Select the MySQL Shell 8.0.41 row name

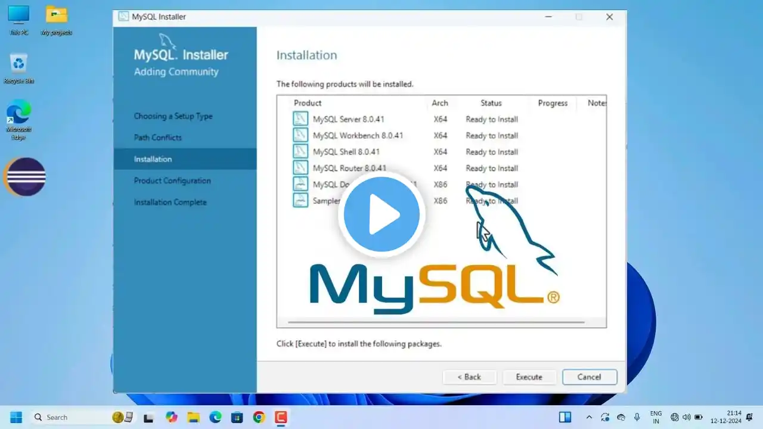pyautogui.click(x=346, y=152)
